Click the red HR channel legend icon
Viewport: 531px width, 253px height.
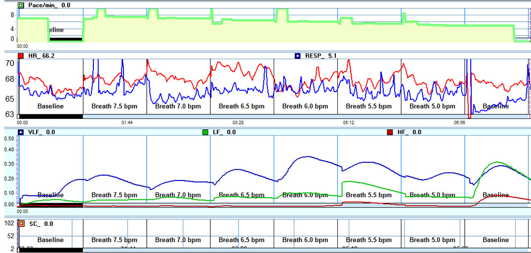click(21, 56)
